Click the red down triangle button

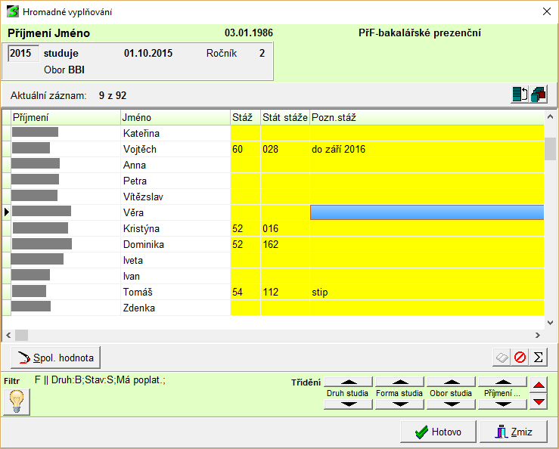(539, 401)
